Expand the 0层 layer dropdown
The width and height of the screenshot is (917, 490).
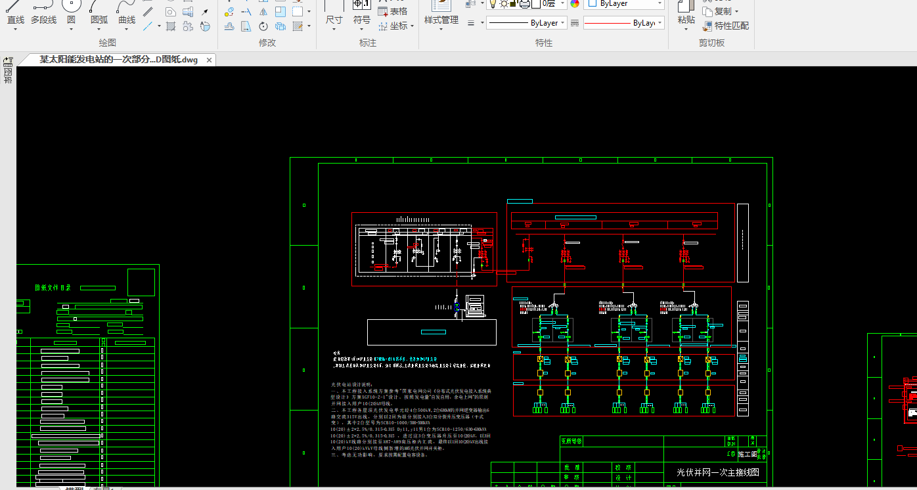pos(563,4)
